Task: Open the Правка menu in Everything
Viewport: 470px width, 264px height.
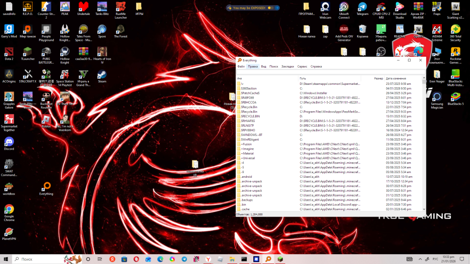Action: point(253,67)
